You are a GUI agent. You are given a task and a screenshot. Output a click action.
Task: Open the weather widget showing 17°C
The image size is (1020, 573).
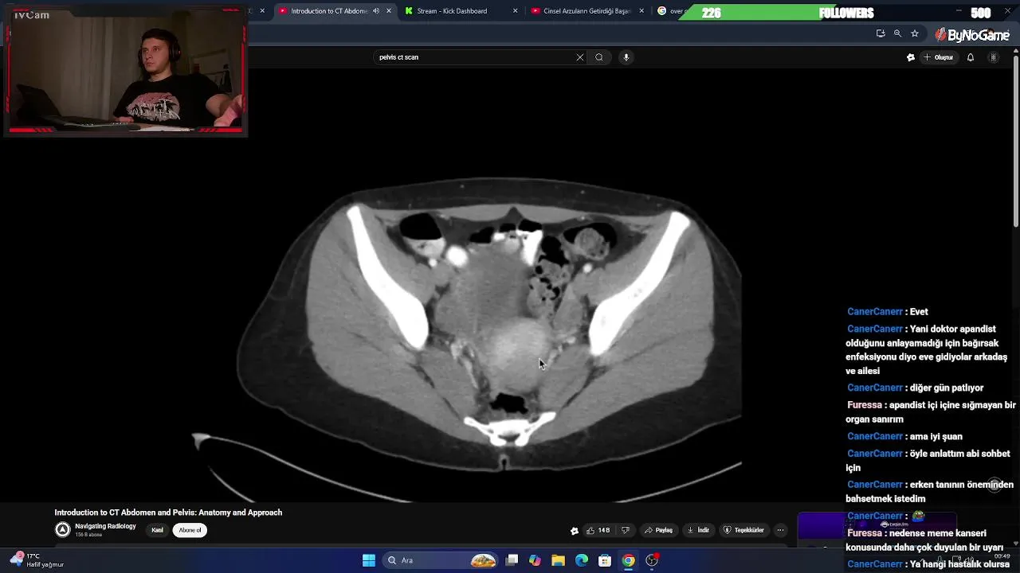36,560
